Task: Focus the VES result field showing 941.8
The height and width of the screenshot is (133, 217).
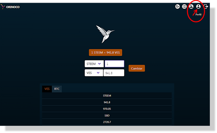Action: pyautogui.click(x=114, y=73)
